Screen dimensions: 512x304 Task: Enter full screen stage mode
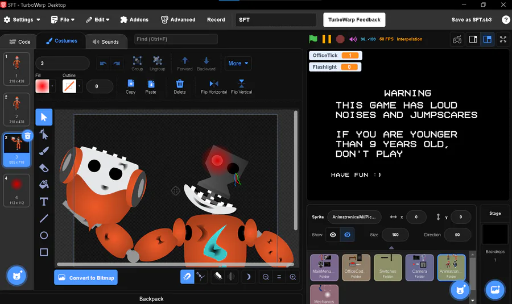[503, 39]
